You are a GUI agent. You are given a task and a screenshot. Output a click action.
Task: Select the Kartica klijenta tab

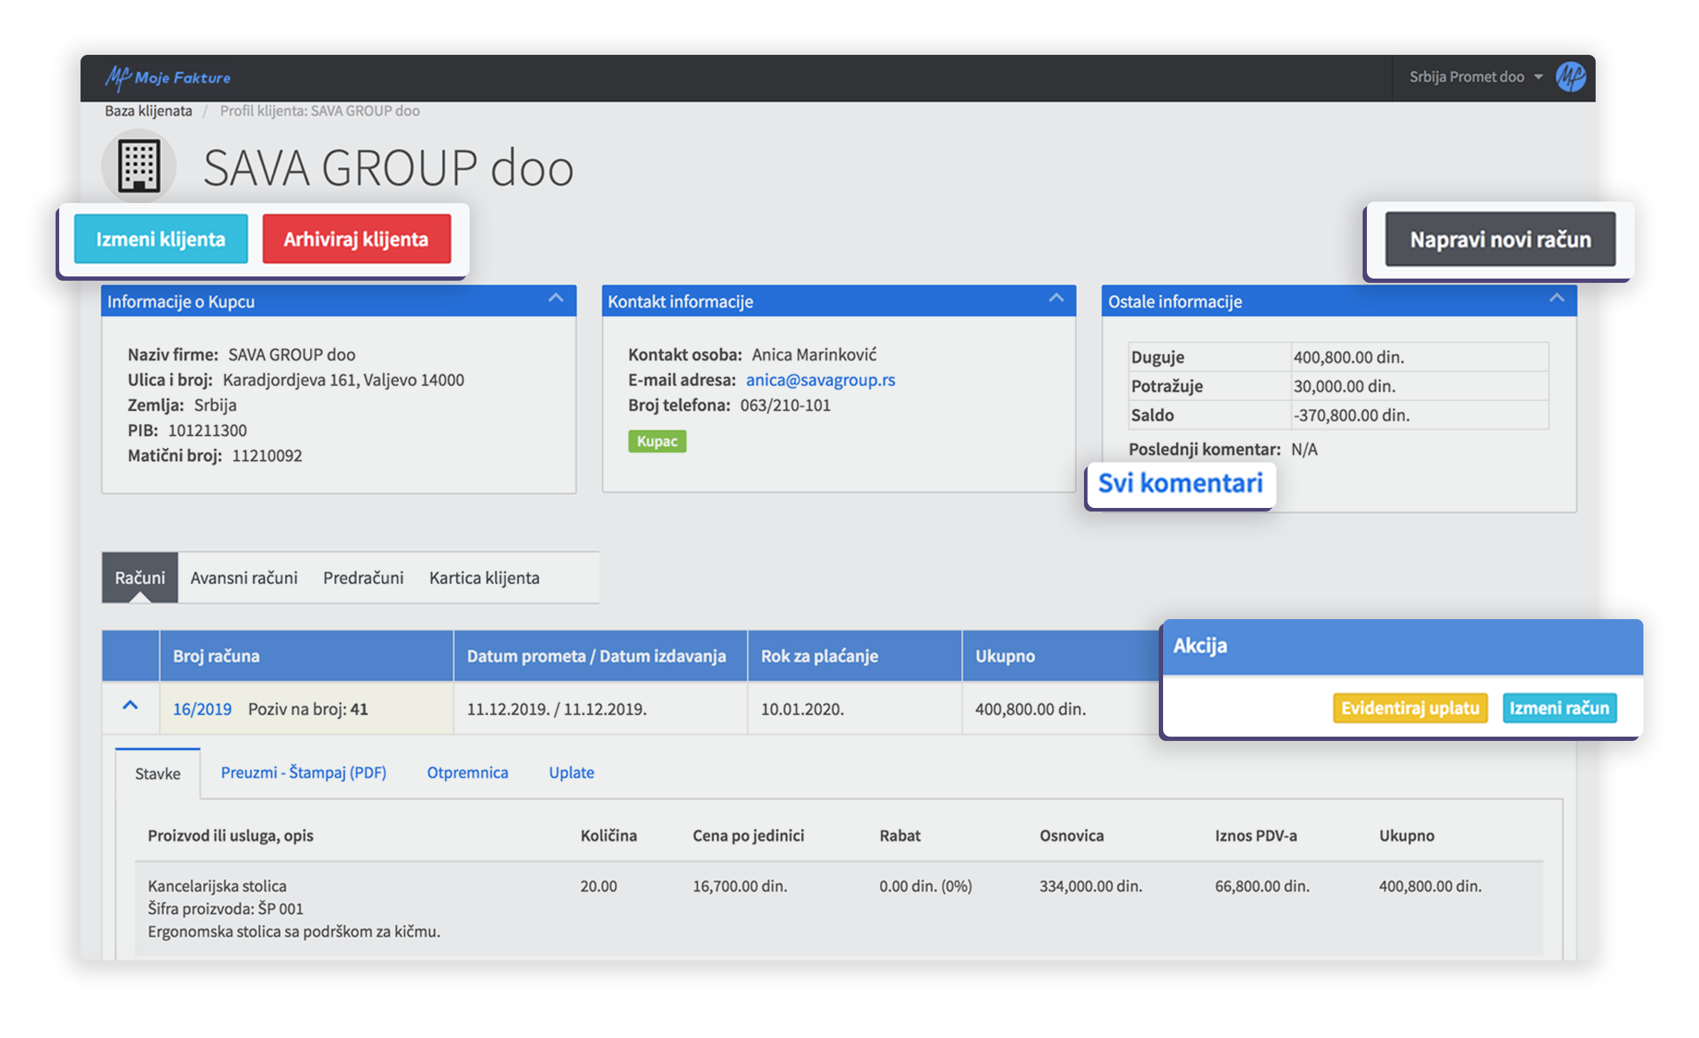(x=484, y=578)
